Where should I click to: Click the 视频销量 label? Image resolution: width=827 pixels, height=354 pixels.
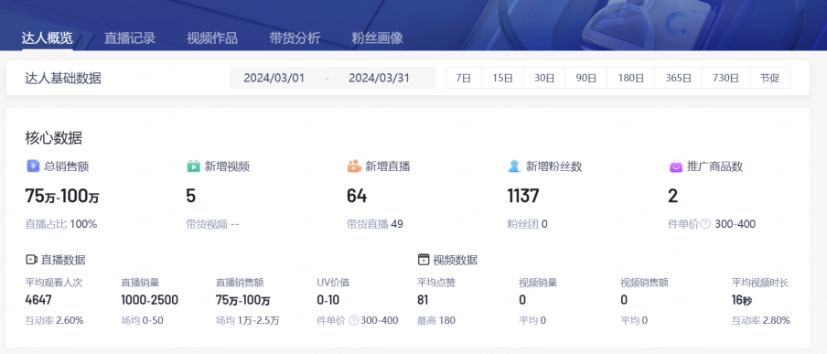pos(538,283)
